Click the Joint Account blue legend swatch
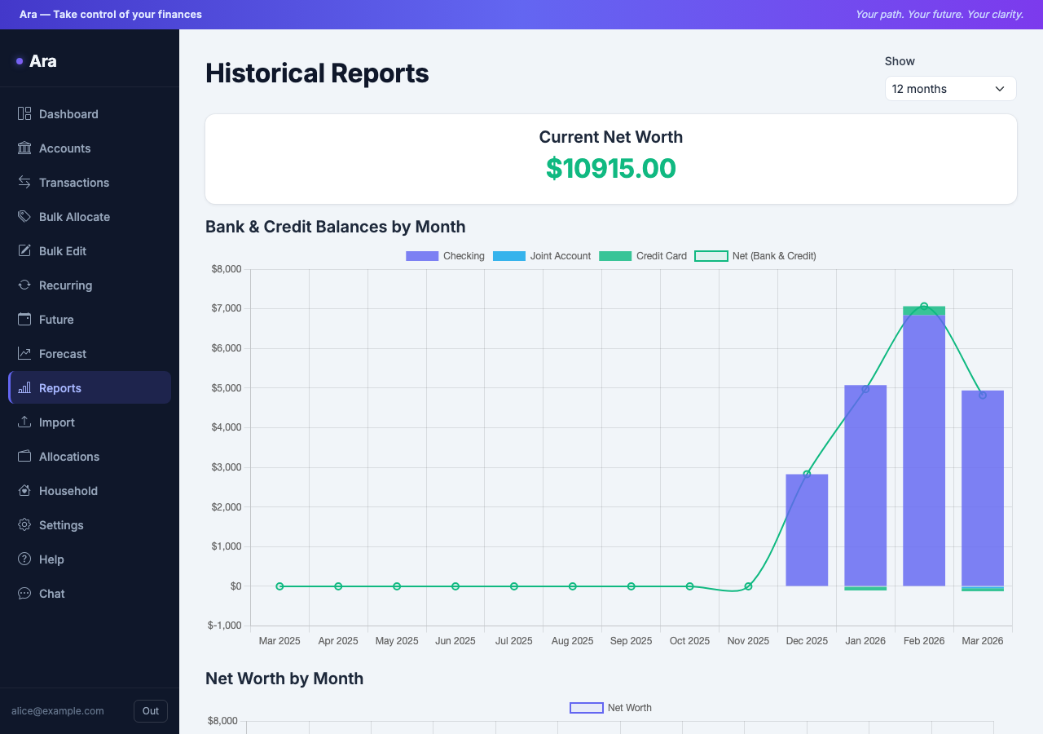Viewport: 1043px width, 734px height. [x=509, y=256]
